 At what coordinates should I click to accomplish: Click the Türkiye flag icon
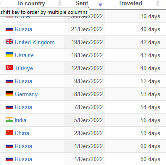(9, 68)
